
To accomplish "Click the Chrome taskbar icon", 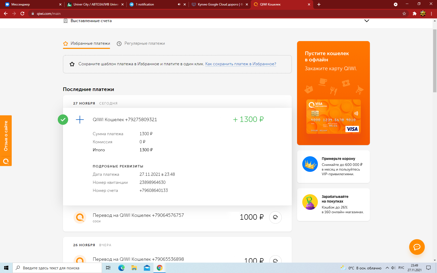I will pos(160,268).
